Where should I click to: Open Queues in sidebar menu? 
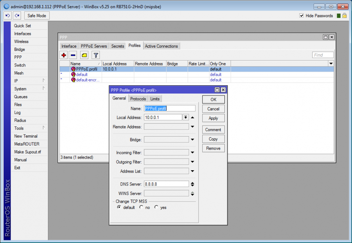[29, 97]
